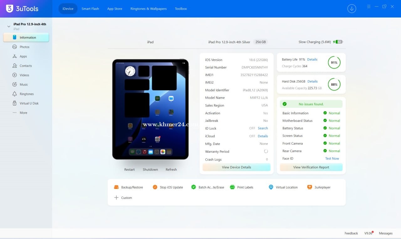Select the Contacts sidebar icon

(x=14, y=66)
